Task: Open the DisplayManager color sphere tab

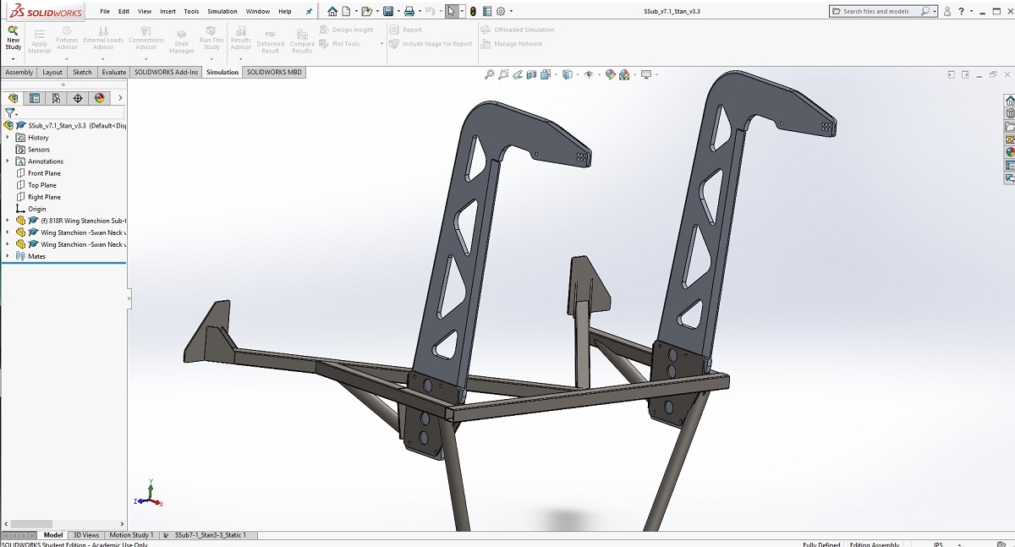Action: 100,98
